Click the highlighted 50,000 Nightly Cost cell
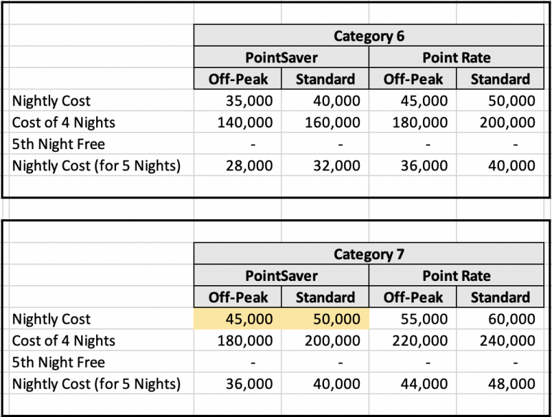 (325, 319)
